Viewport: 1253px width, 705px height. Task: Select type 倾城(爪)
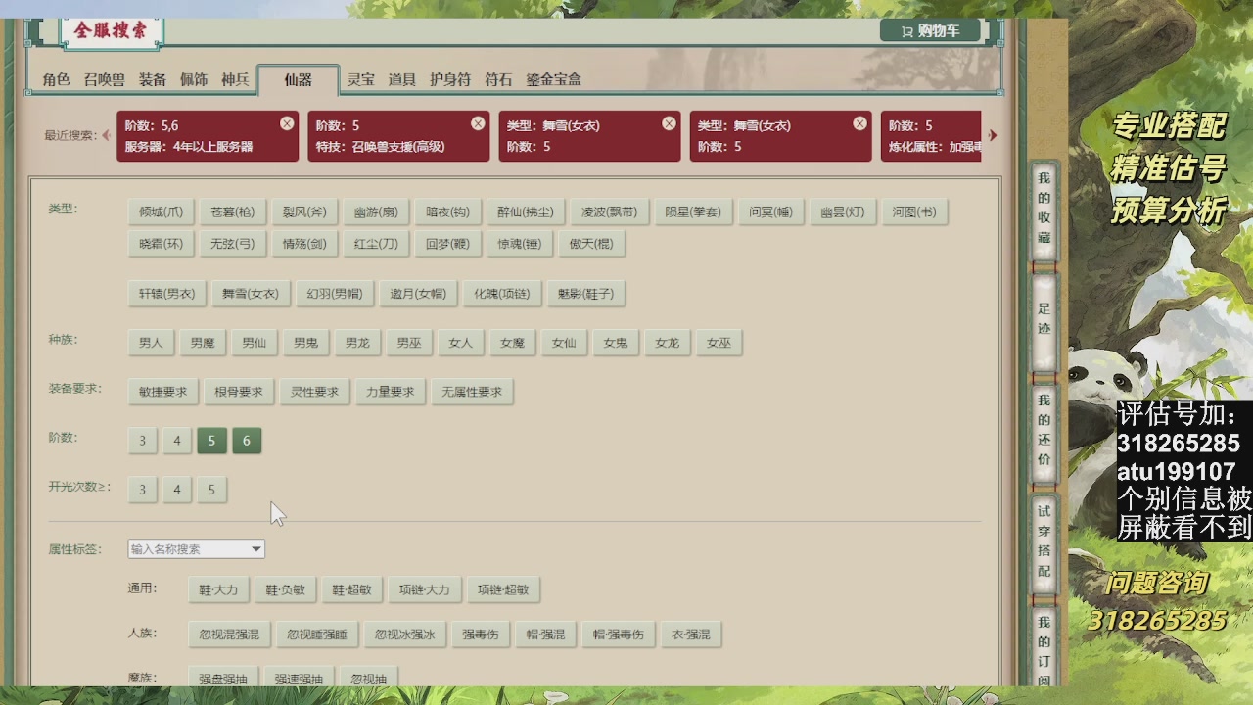click(161, 211)
